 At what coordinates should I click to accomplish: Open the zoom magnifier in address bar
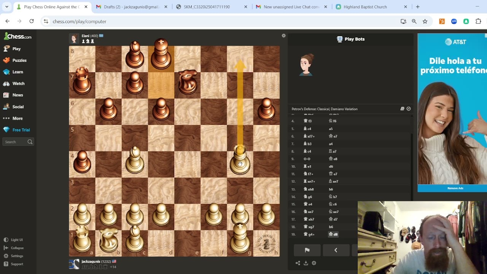click(x=414, y=21)
